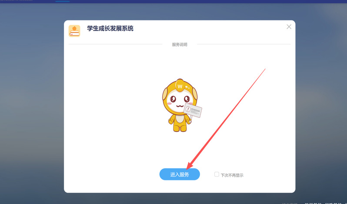Click the 学生成长发展系统 title text

[x=110, y=29]
